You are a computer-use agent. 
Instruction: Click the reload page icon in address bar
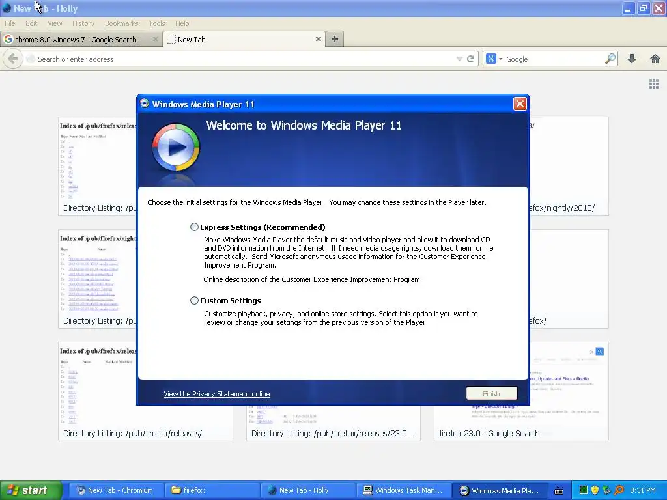[470, 59]
